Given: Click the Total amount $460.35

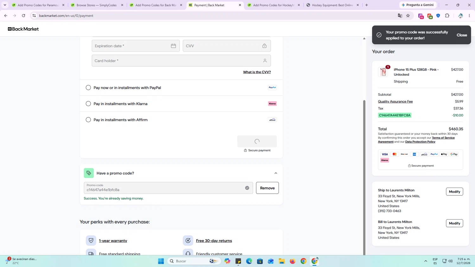Looking at the screenshot, I should [456, 129].
